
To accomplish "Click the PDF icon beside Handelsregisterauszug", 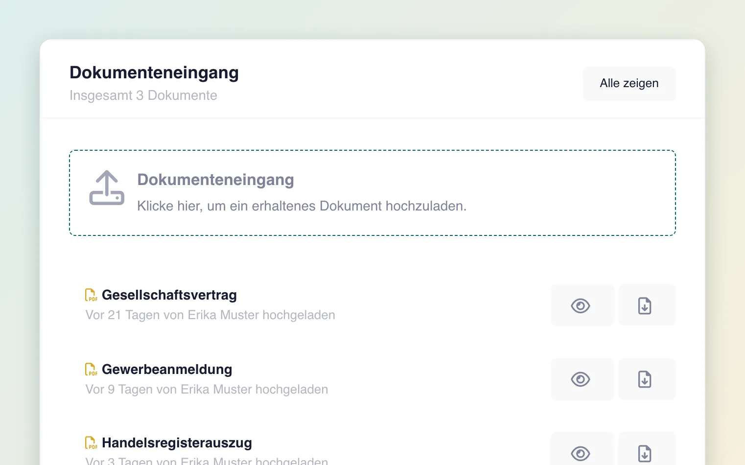I will click(x=91, y=443).
